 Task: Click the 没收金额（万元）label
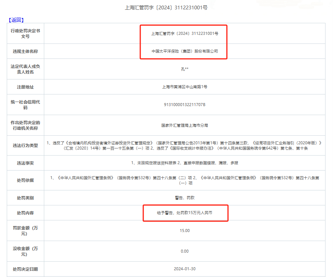point(25,251)
